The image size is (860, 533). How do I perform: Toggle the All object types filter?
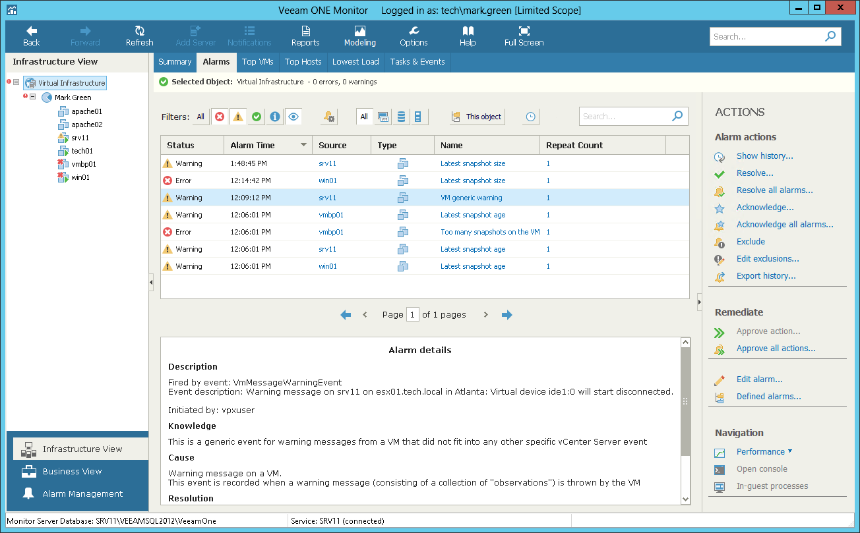tap(364, 117)
